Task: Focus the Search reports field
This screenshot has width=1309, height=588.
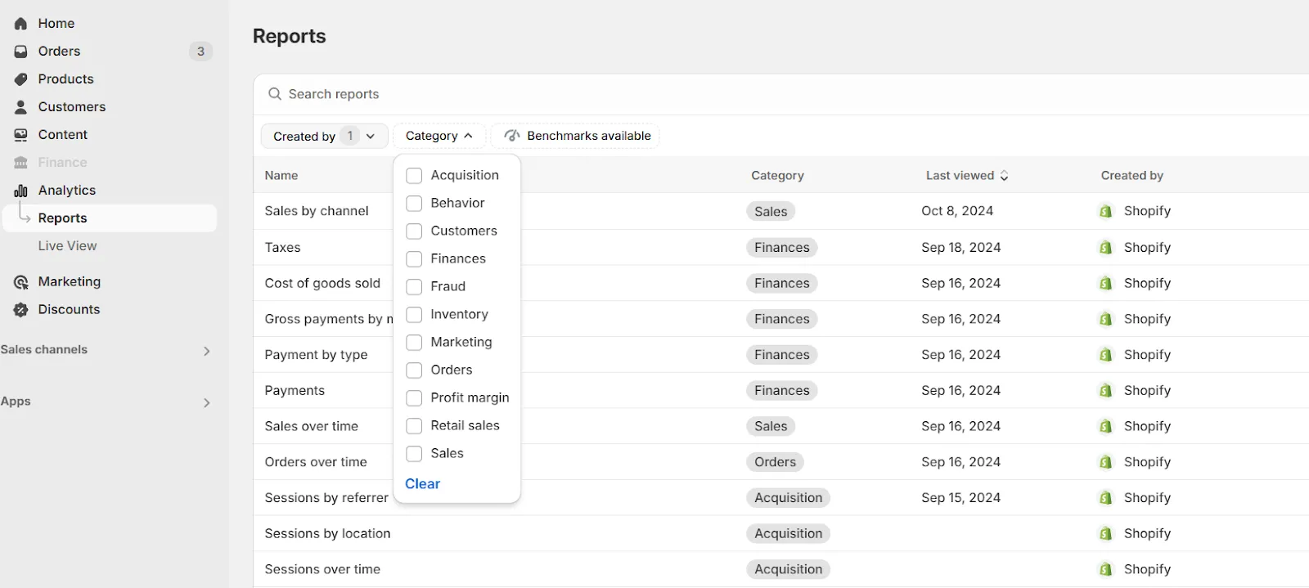Action: (x=781, y=94)
